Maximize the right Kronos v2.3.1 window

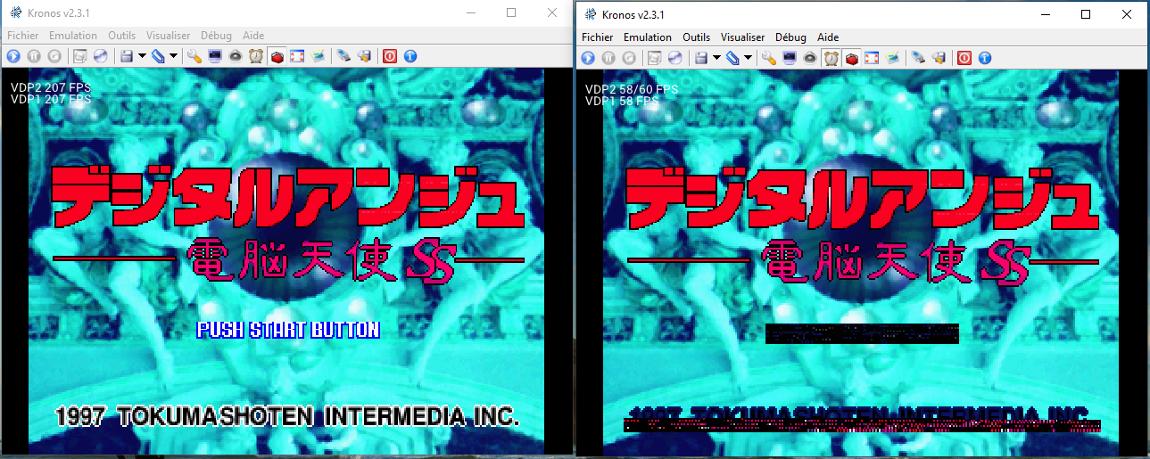[x=1086, y=14]
